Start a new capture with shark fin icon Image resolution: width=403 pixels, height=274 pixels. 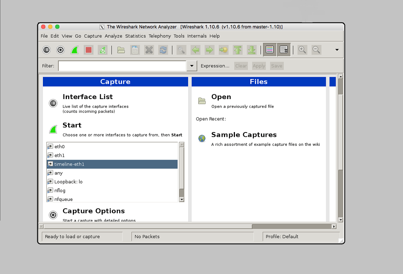(74, 50)
